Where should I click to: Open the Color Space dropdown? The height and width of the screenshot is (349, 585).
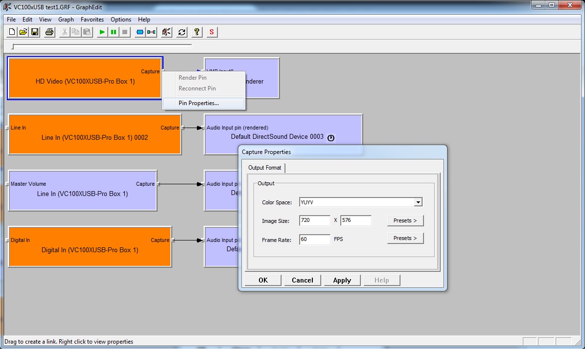tap(418, 202)
